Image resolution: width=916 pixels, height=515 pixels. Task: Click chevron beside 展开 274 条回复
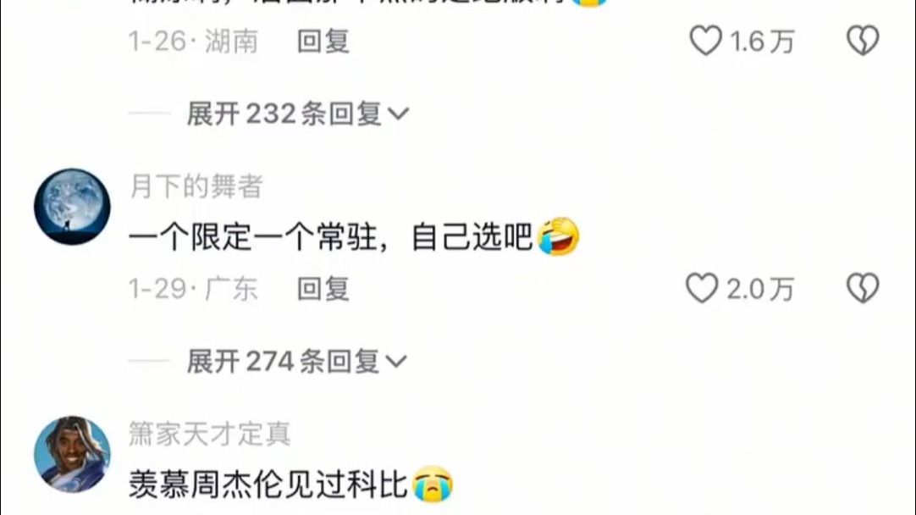(395, 362)
